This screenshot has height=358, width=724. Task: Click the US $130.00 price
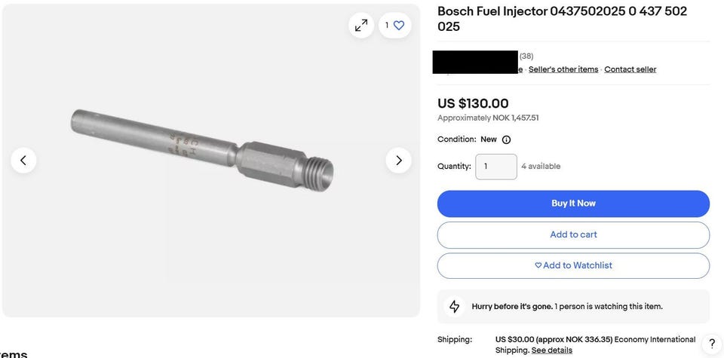(473, 103)
